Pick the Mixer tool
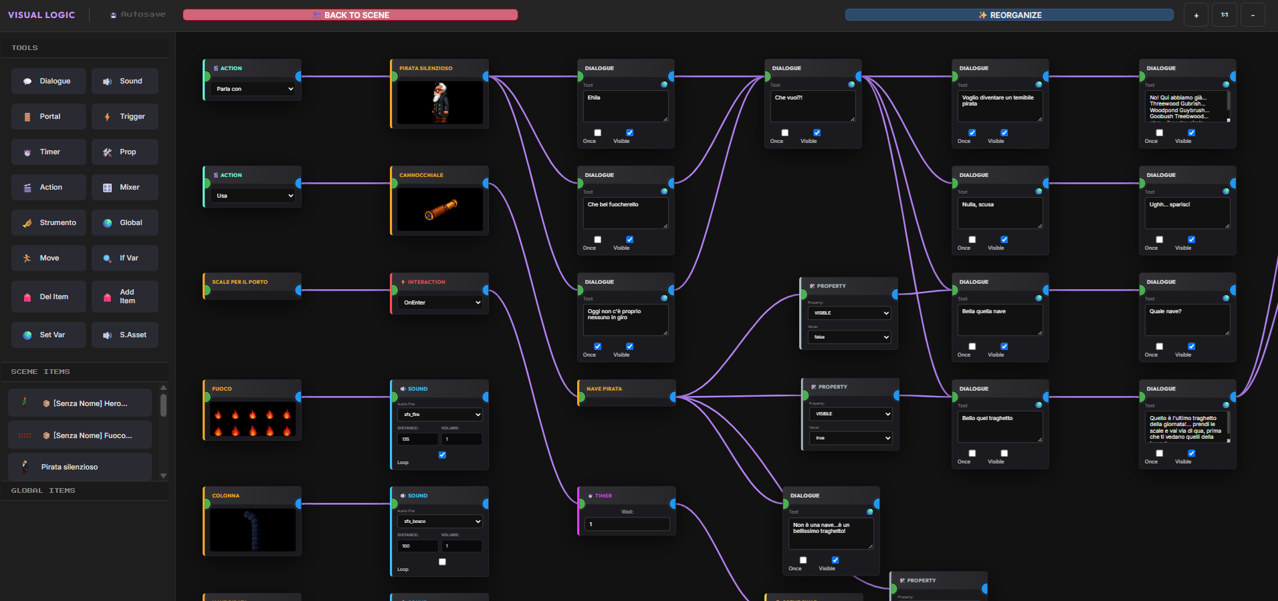 point(125,187)
